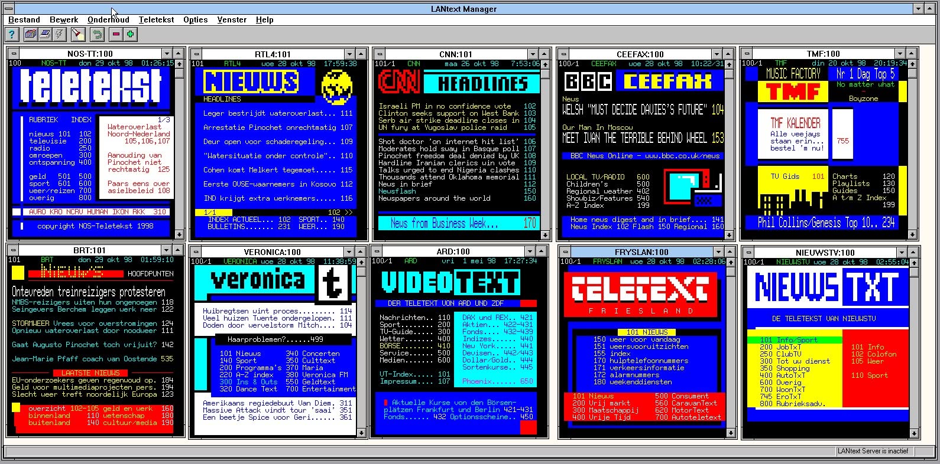The height and width of the screenshot is (464, 940).
Task: Open the Bestand menu
Action: click(24, 19)
